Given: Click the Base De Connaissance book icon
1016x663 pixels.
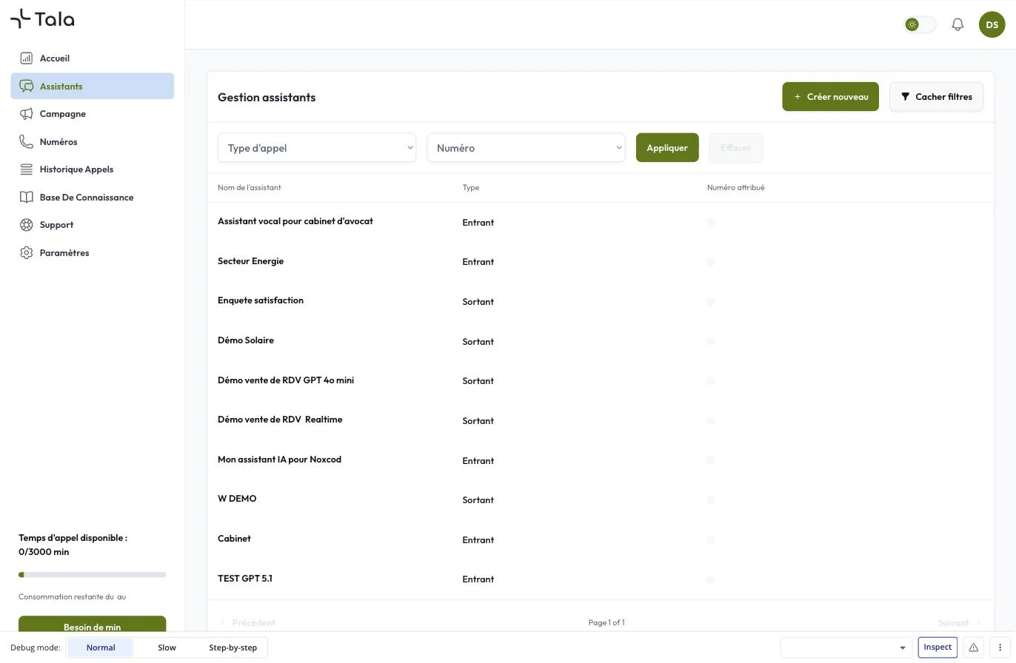Looking at the screenshot, I should point(27,197).
